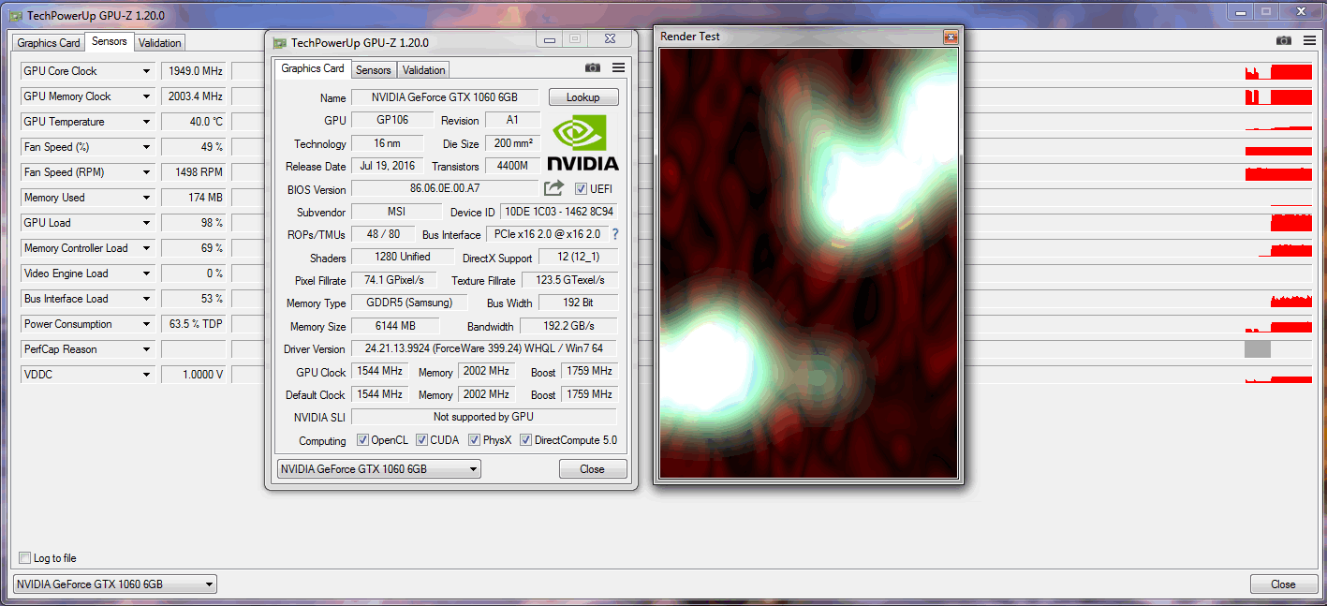Image resolution: width=1327 pixels, height=606 pixels.
Task: Expand the GPU Memory Clock sensor dropdown
Action: click(146, 96)
